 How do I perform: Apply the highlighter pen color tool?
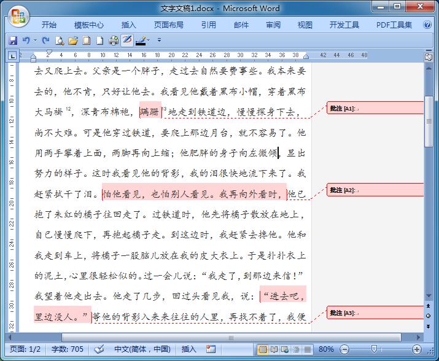[x=141, y=41]
